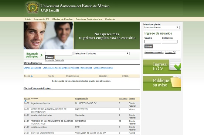The width and height of the screenshot is (204, 135).
Task: Sort external offers by Estado
Action: click(x=132, y=99)
